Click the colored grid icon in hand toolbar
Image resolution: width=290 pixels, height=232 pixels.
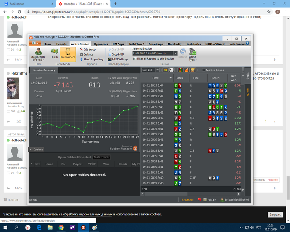180,70
